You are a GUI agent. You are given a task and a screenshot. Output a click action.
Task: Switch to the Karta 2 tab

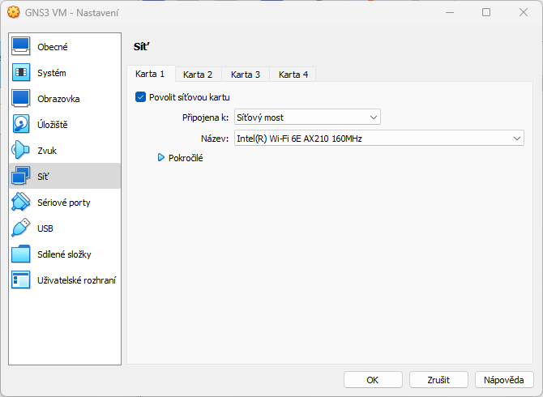click(198, 75)
